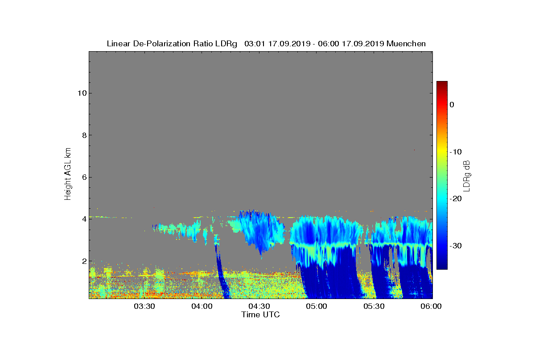535x356 pixels.
Task: Click the colorbar tick label -30
Action: 455,246
